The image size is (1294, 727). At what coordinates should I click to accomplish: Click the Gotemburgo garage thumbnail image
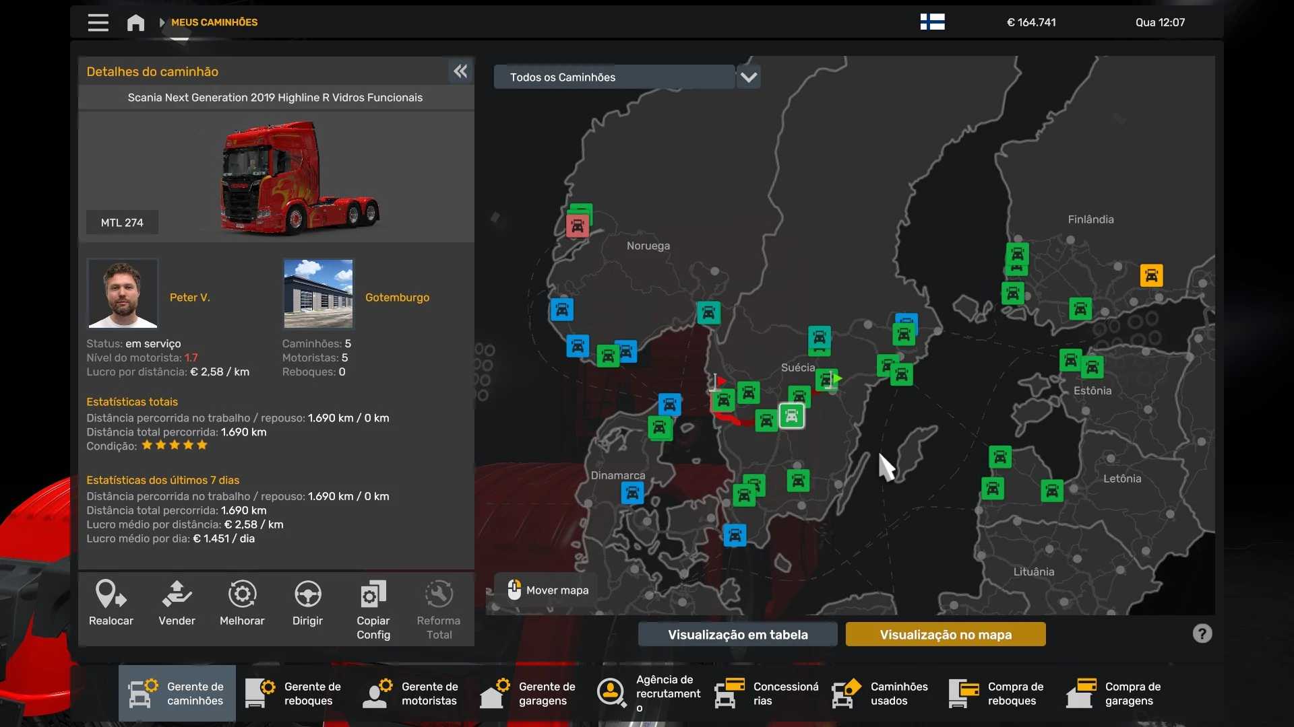pyautogui.click(x=318, y=293)
